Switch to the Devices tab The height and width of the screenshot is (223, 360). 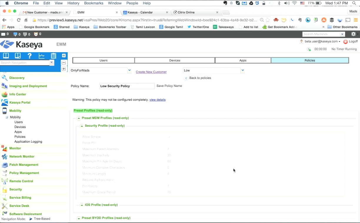pos(175,60)
